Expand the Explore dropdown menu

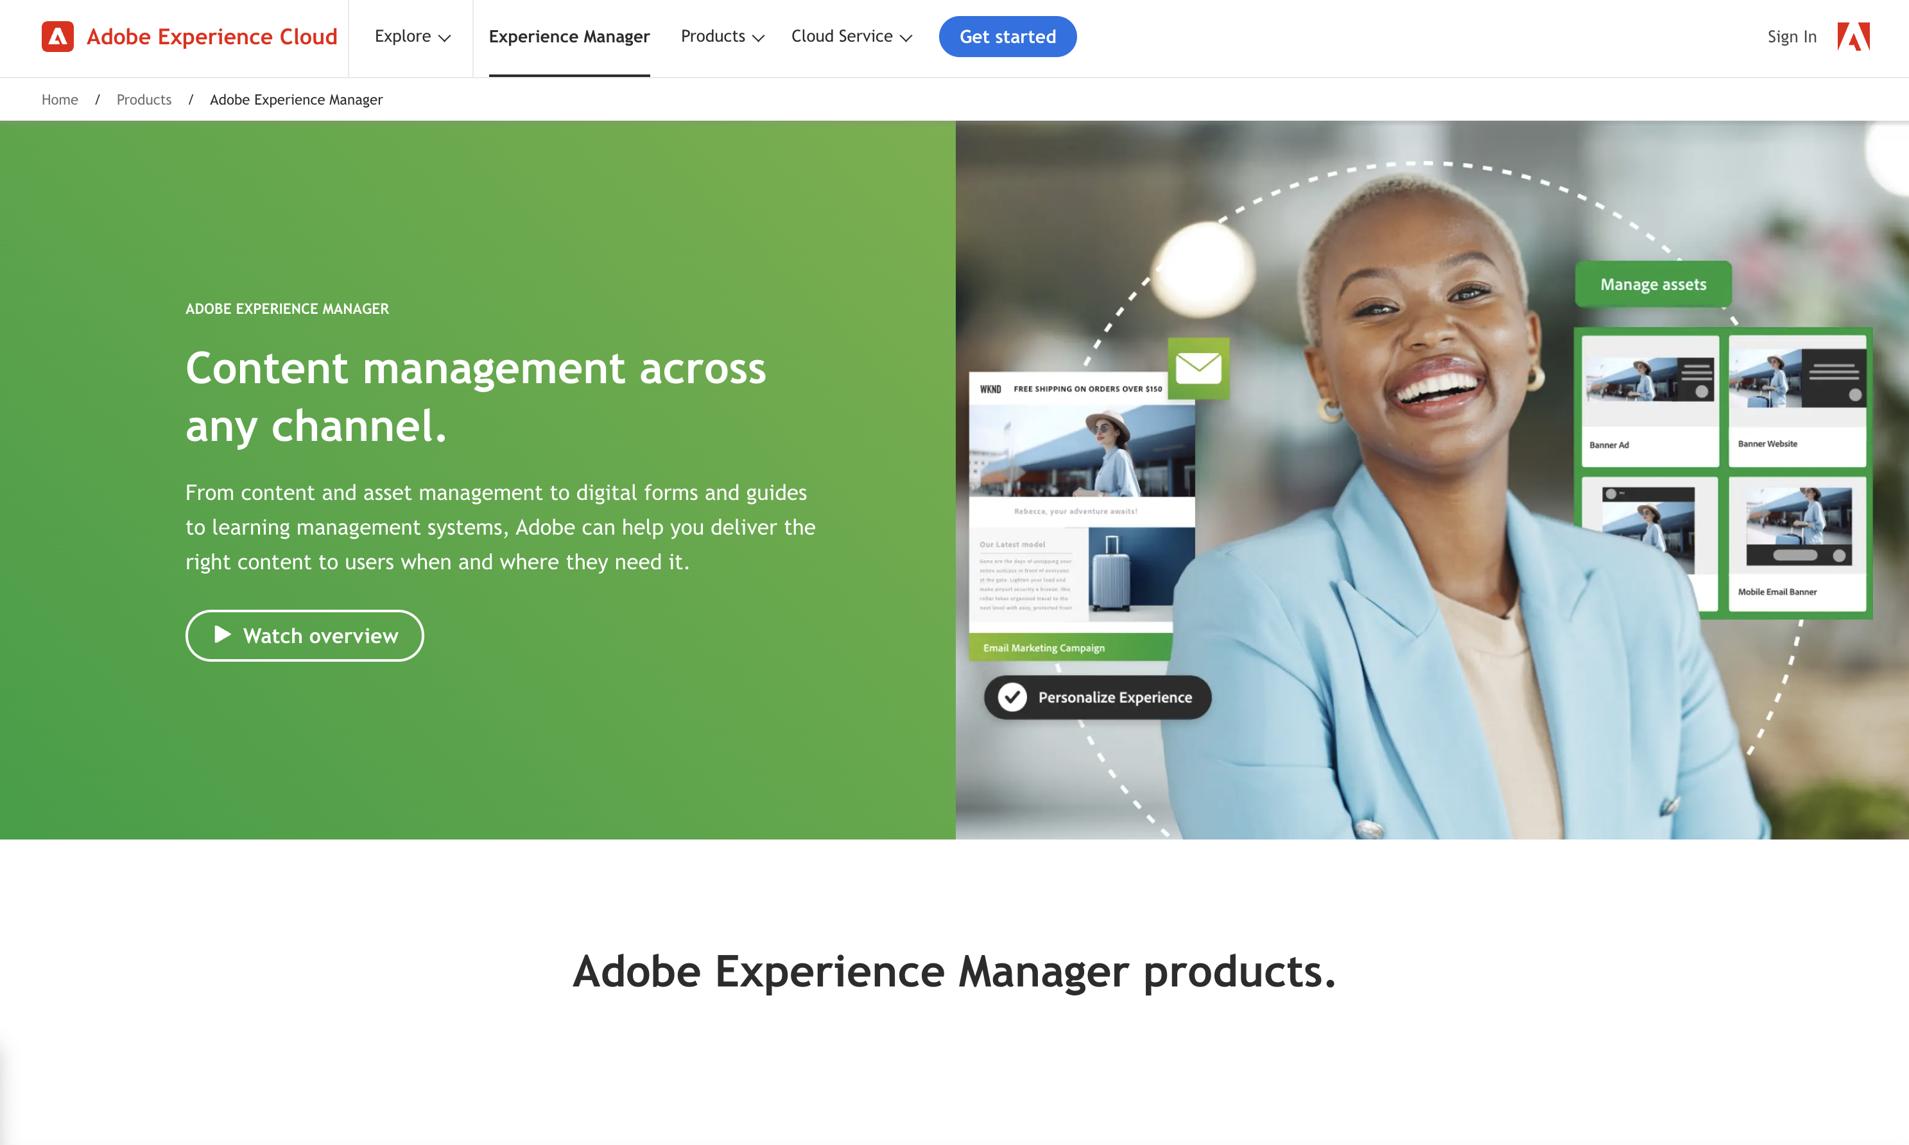click(x=411, y=37)
